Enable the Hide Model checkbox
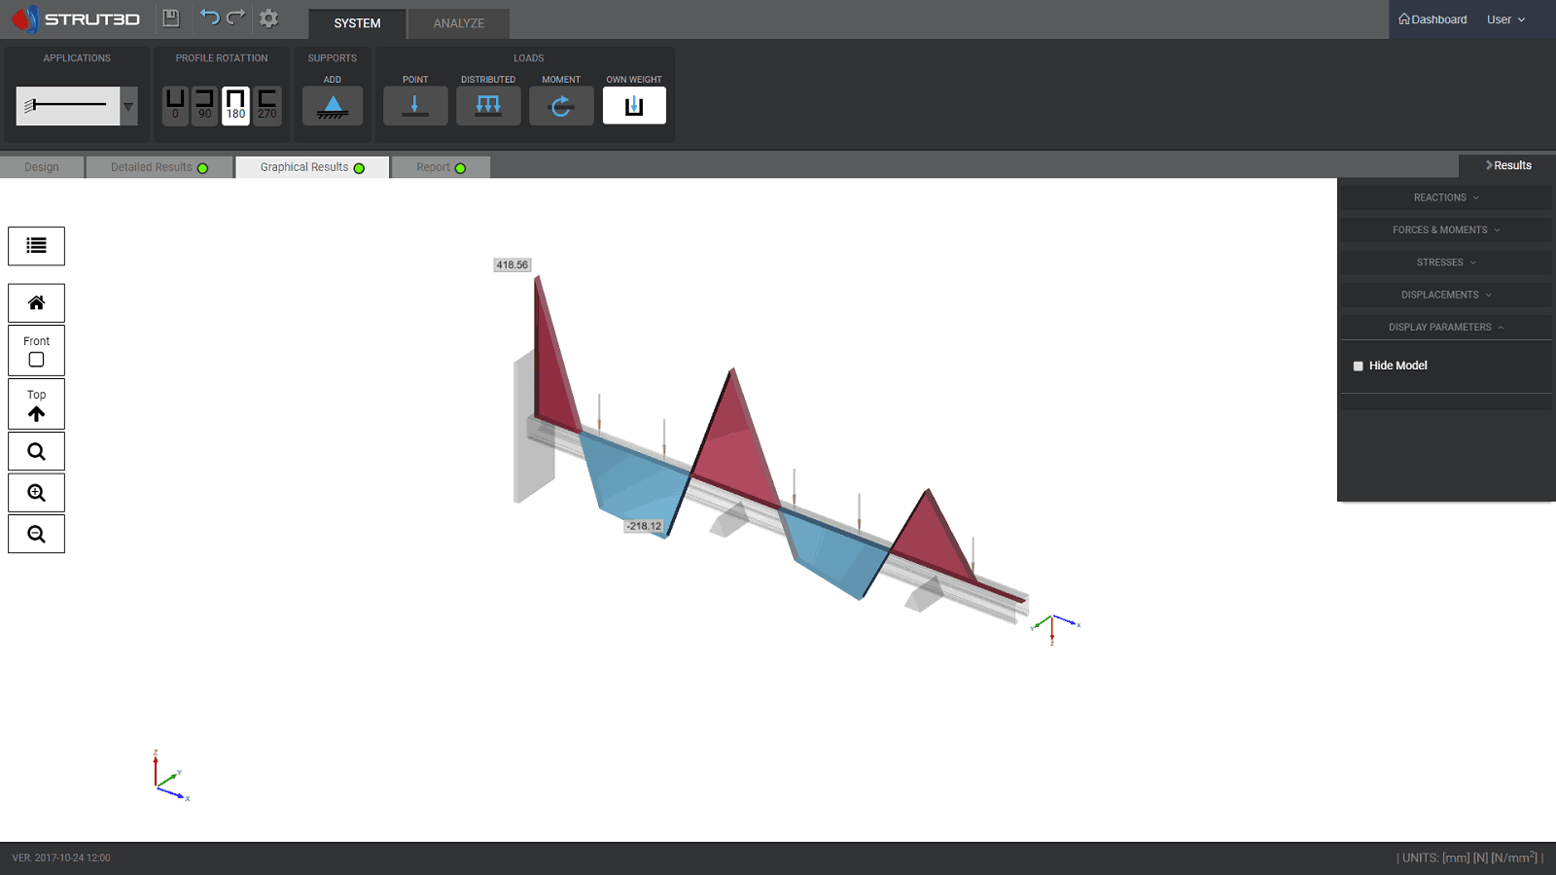This screenshot has height=875, width=1556. [1359, 367]
